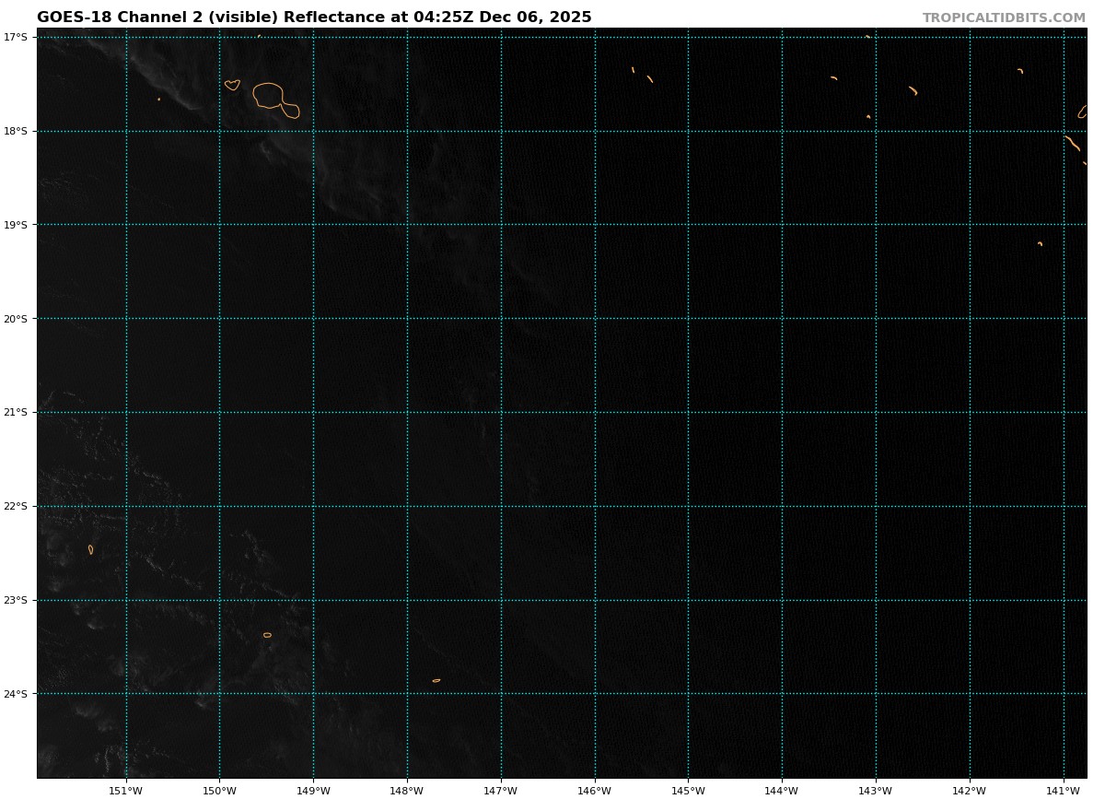Select the 146°W longitude axis label

pos(595,791)
